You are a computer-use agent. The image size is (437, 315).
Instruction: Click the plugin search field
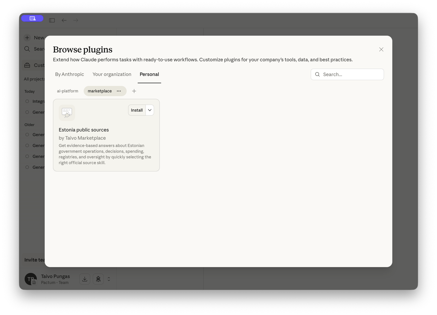(347, 74)
